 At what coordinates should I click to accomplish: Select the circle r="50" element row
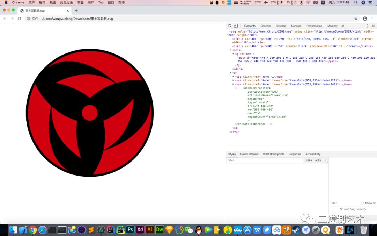point(302,46)
